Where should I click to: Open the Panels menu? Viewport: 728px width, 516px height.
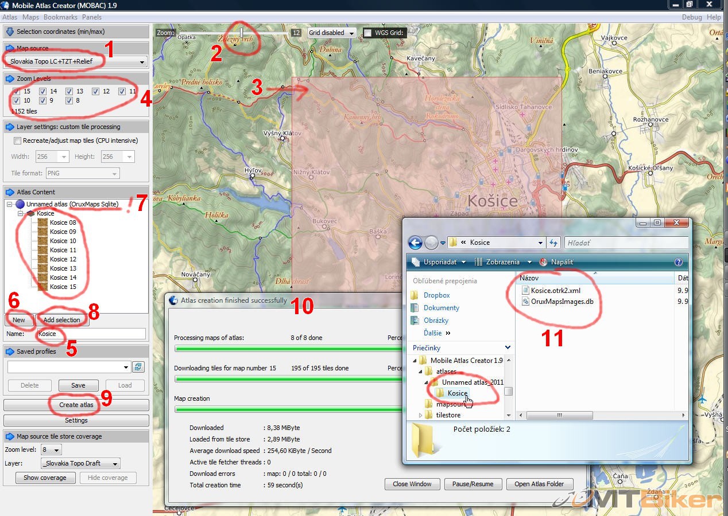(92, 17)
